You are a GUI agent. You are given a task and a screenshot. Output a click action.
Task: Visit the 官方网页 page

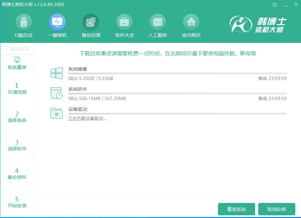tap(191, 25)
